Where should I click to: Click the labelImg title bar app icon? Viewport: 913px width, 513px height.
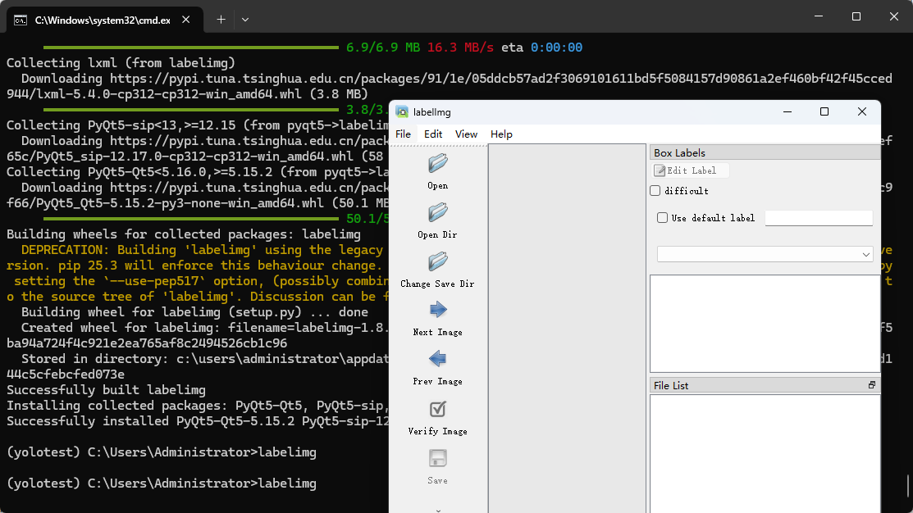(402, 111)
